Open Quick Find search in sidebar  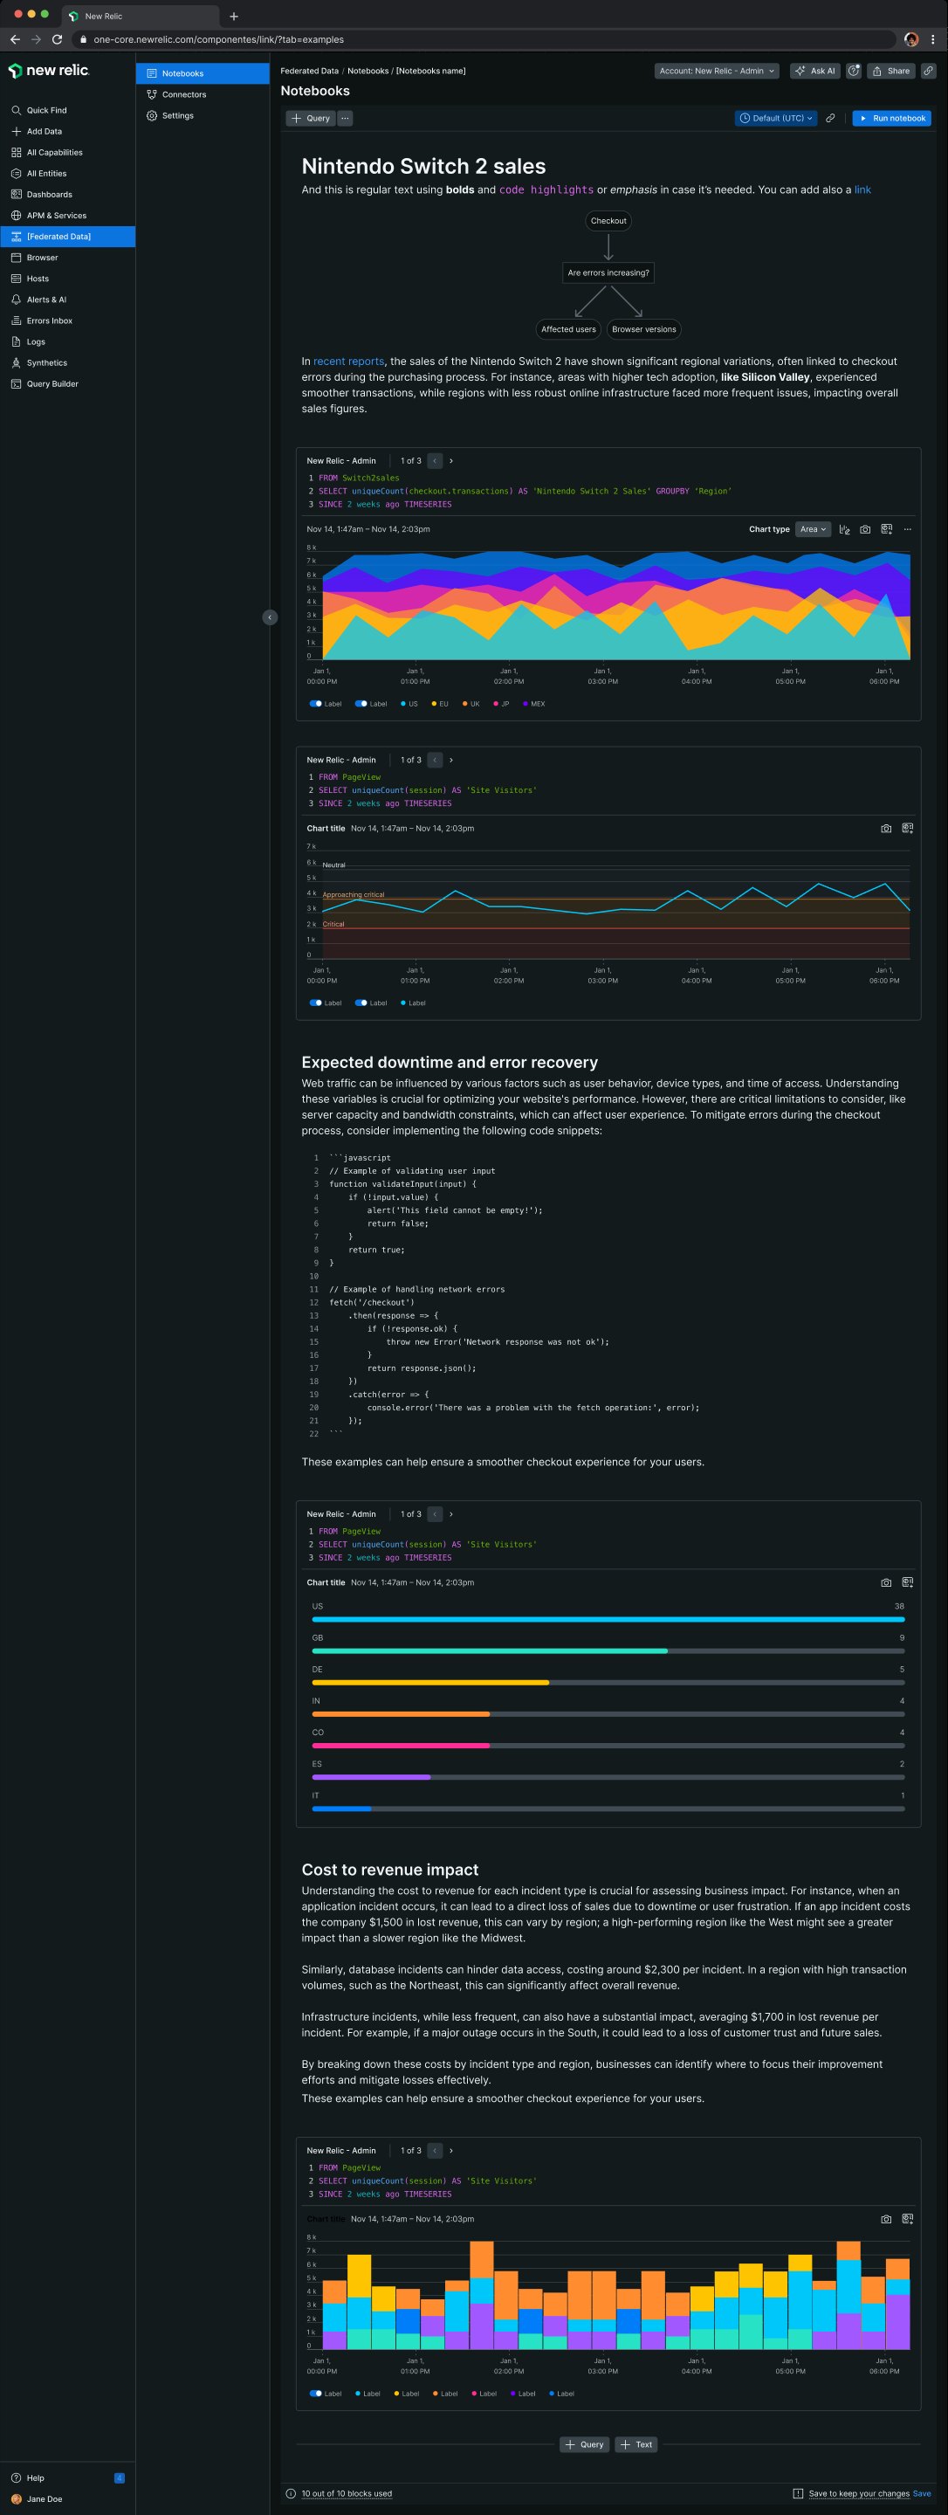click(x=67, y=110)
